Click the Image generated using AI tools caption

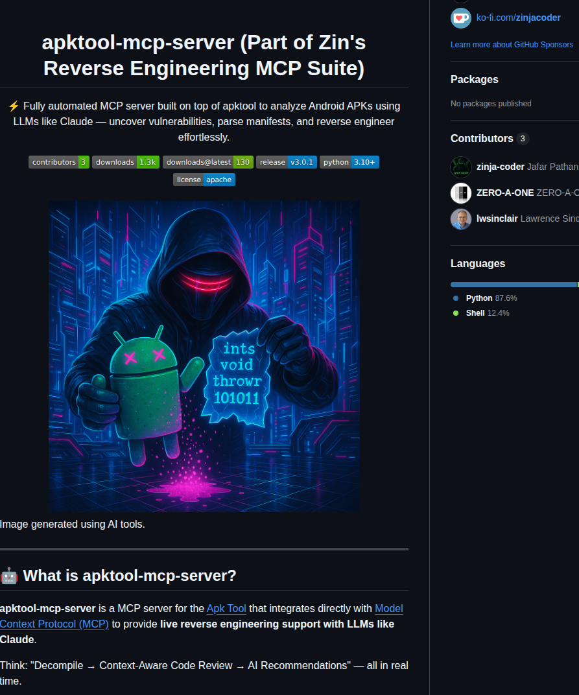[x=72, y=524]
